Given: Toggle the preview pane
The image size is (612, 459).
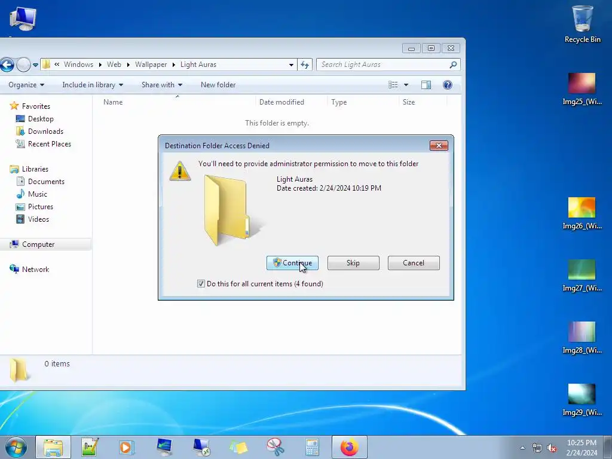Looking at the screenshot, I should coord(426,85).
